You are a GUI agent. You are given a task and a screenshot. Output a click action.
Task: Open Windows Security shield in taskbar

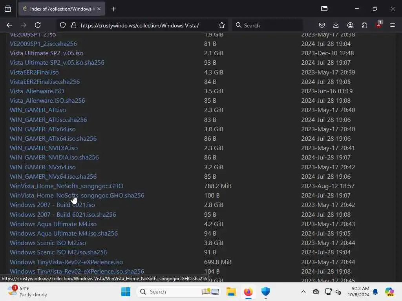266,292
